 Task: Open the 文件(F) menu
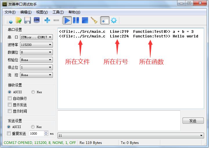pos(10,12)
